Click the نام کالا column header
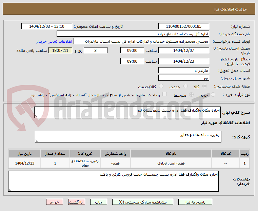The height and width of the screenshot is (211, 258). (x=171, y=154)
